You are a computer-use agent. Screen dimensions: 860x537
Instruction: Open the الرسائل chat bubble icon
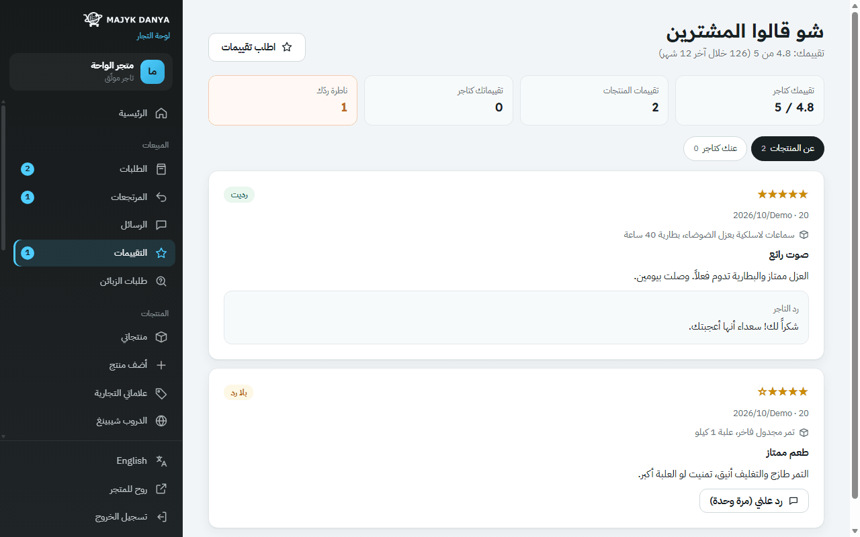[x=161, y=225]
